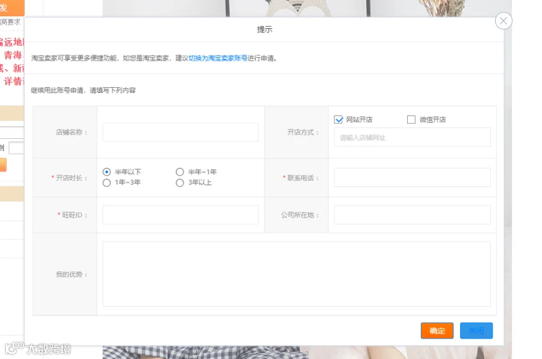542x359 pixels.
Task: Choose the 1年~3年 radio option
Action: pos(107,183)
